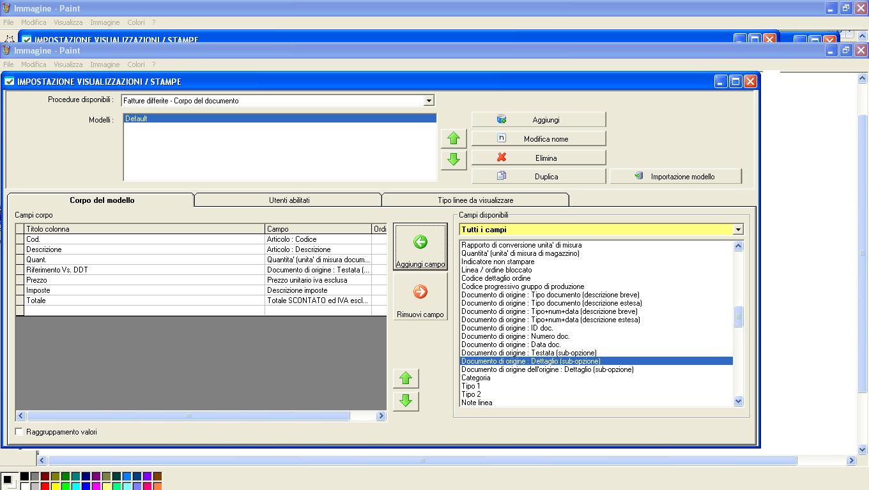Select the red color swatch in palette

[45, 486]
